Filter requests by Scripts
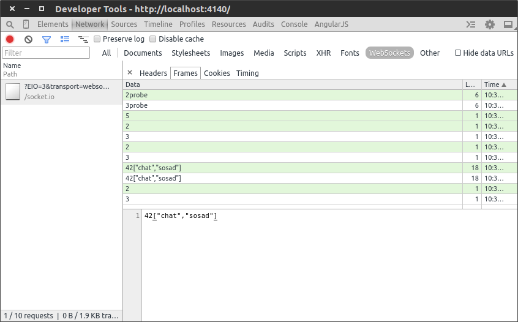Screen dimensions: 518x322 (295, 53)
